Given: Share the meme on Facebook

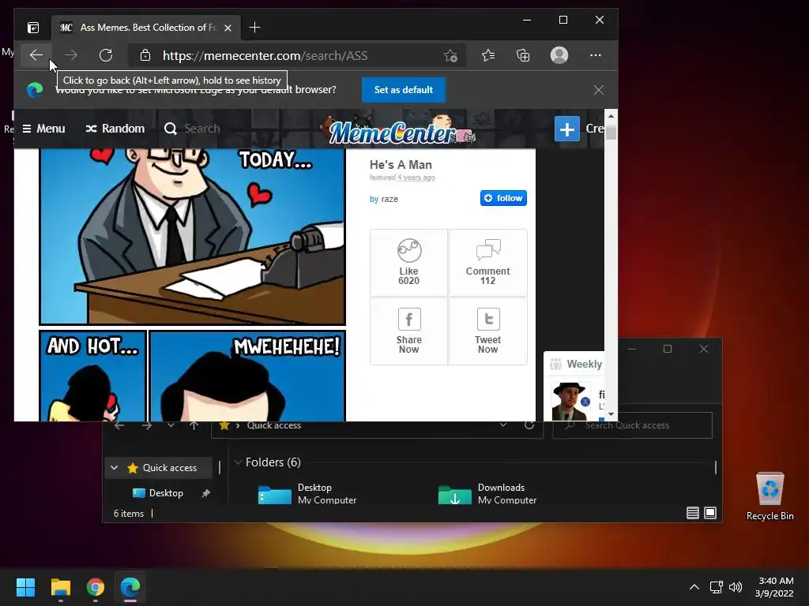Looking at the screenshot, I should pyautogui.click(x=408, y=331).
